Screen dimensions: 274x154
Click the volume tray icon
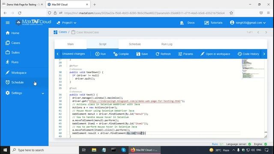click(x=253, y=150)
